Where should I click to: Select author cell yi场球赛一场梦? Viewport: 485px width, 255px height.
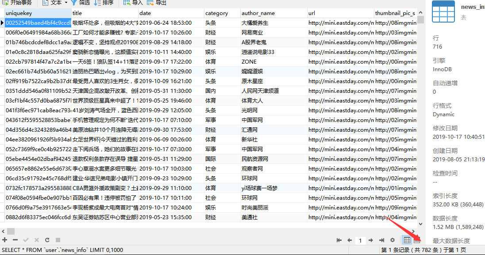274,188
